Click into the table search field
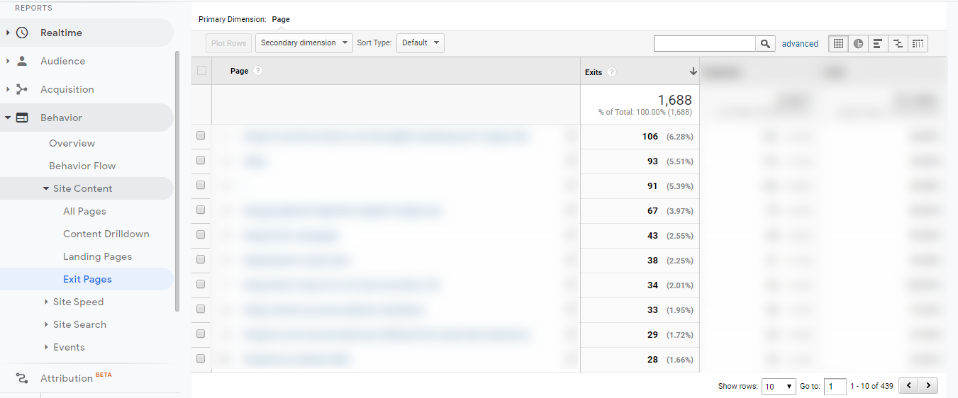The width and height of the screenshot is (958, 398). [x=705, y=43]
